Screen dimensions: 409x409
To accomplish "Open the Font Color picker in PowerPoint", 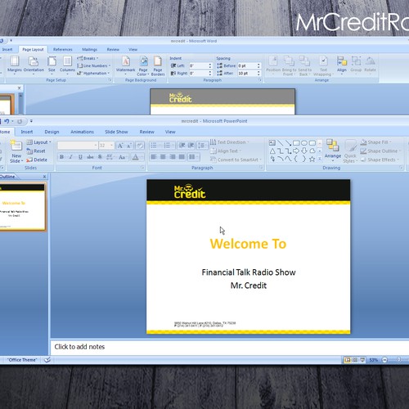I will pyautogui.click(x=137, y=157).
